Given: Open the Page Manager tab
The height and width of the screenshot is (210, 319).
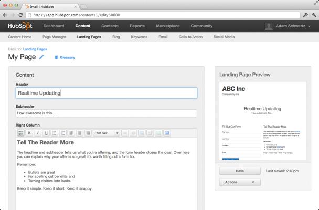Looking at the screenshot, I should 54,37.
